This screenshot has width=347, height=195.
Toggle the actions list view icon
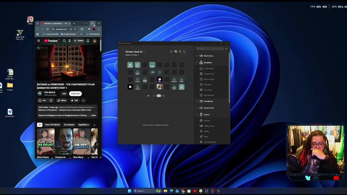[226, 49]
